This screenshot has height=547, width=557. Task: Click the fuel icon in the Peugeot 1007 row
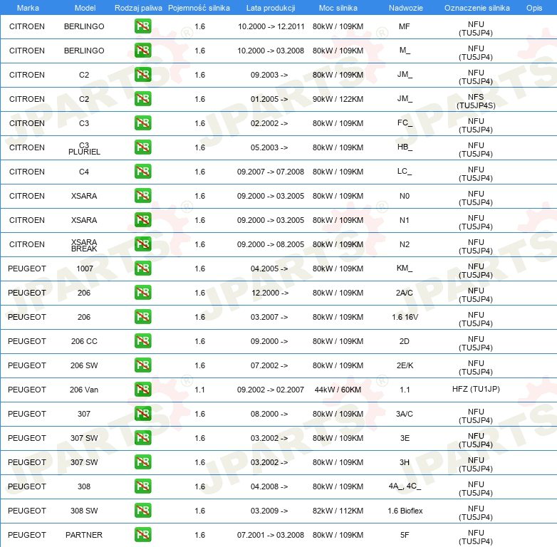point(142,269)
